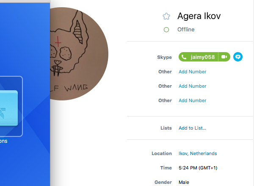Select the desktop folder label text
The width and height of the screenshot is (254, 186).
3,141
